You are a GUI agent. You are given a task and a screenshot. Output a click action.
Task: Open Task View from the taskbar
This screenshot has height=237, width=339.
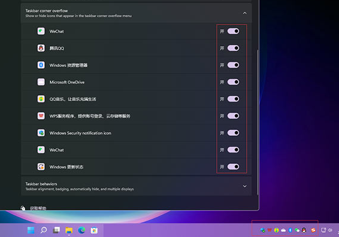coord(56,230)
